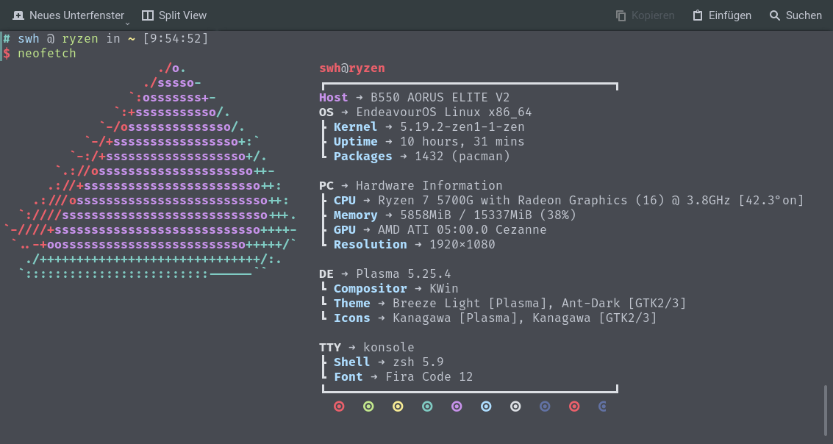
Task: Click the Suchen magnifier icon
Action: click(775, 15)
